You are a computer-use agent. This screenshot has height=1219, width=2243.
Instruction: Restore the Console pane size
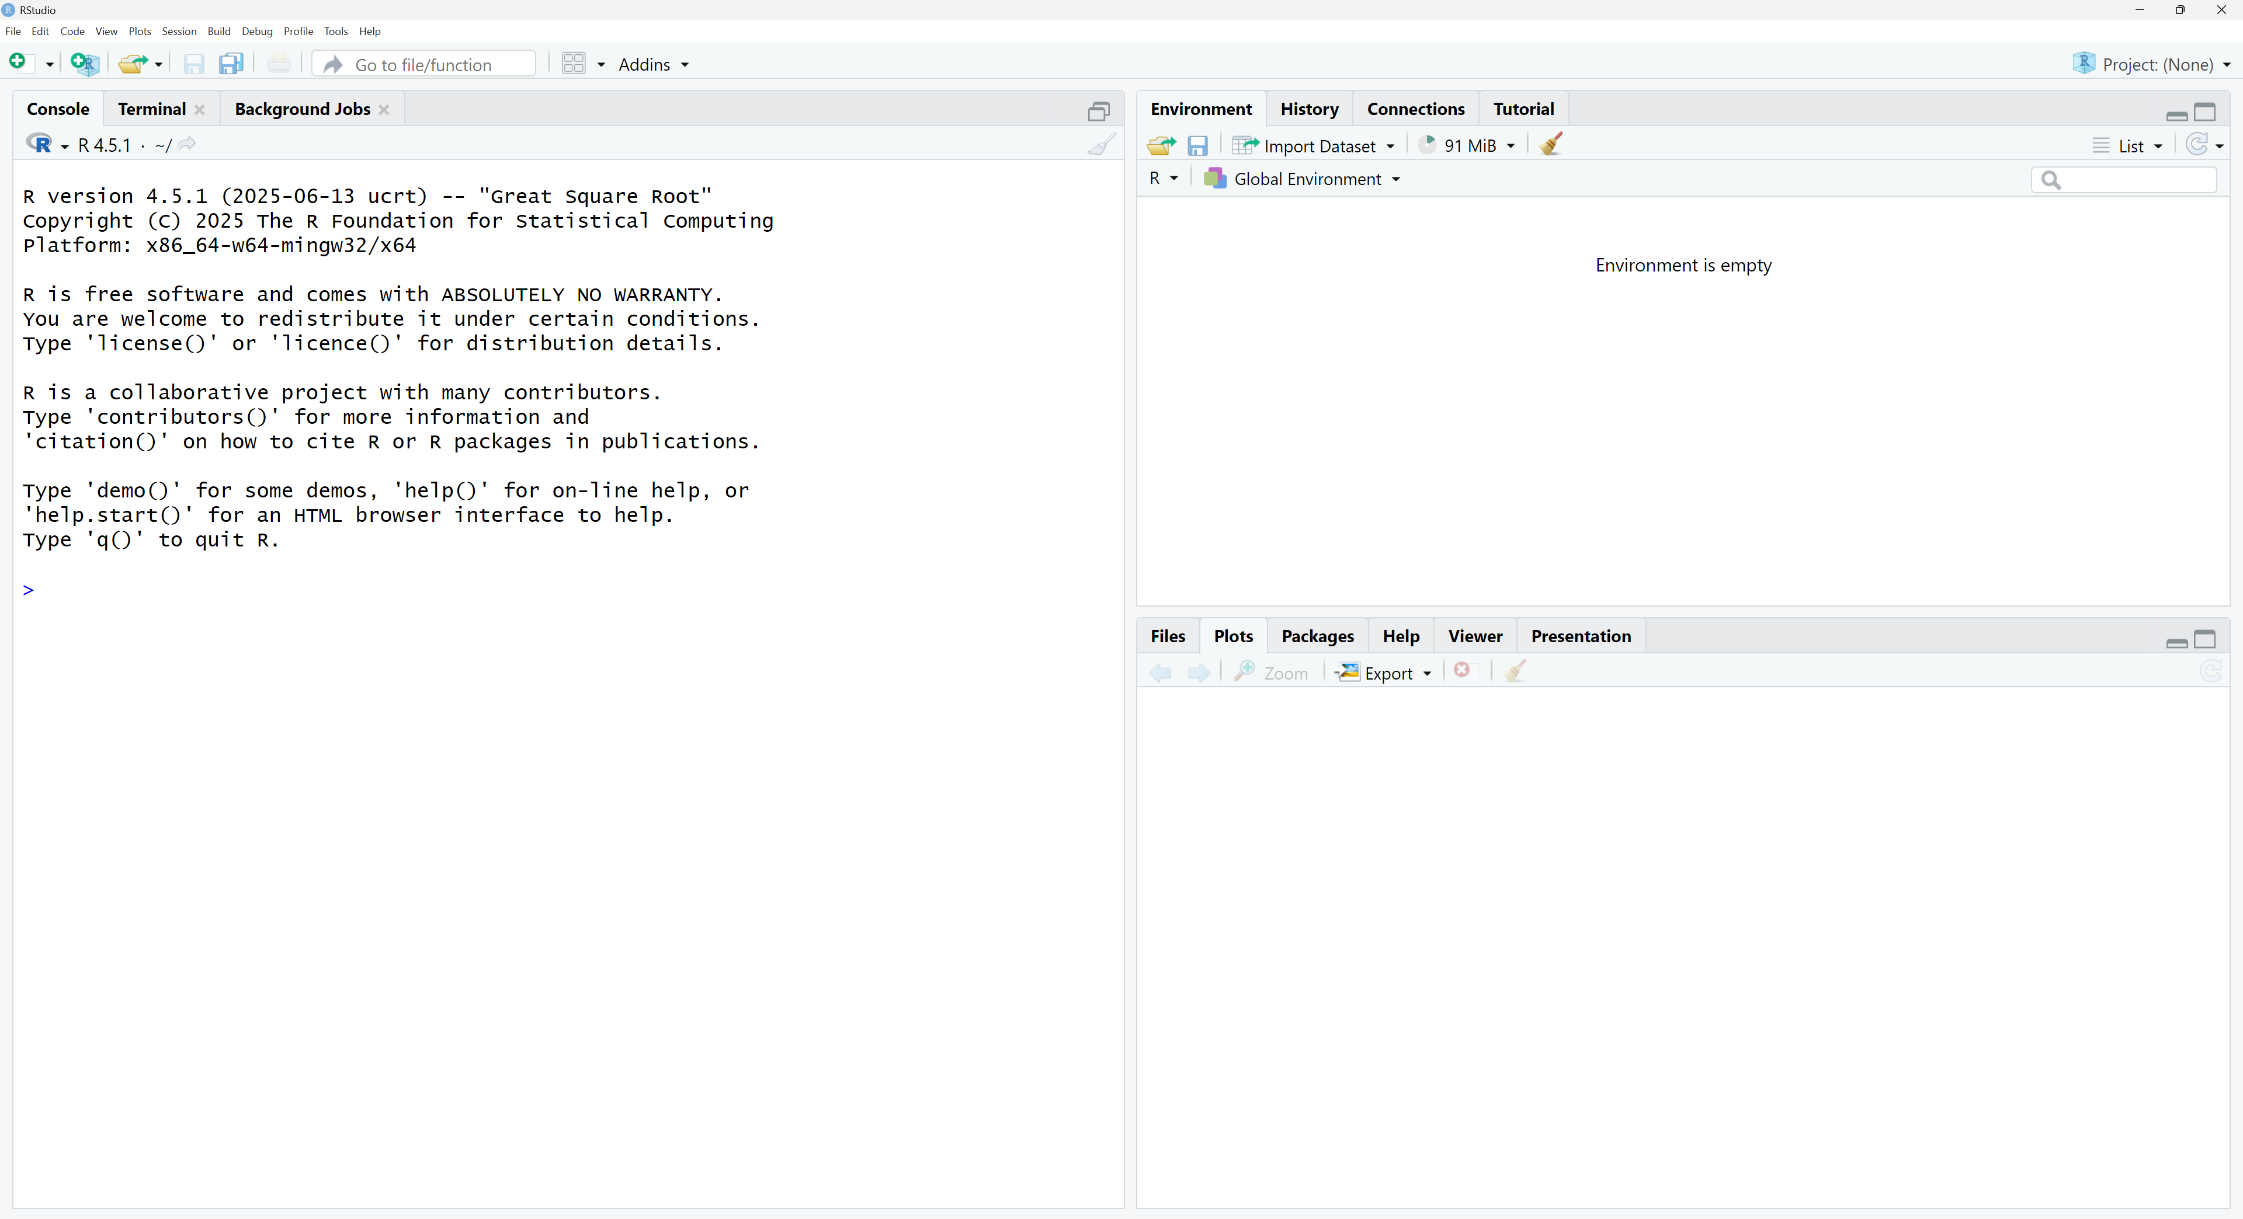tap(1099, 112)
